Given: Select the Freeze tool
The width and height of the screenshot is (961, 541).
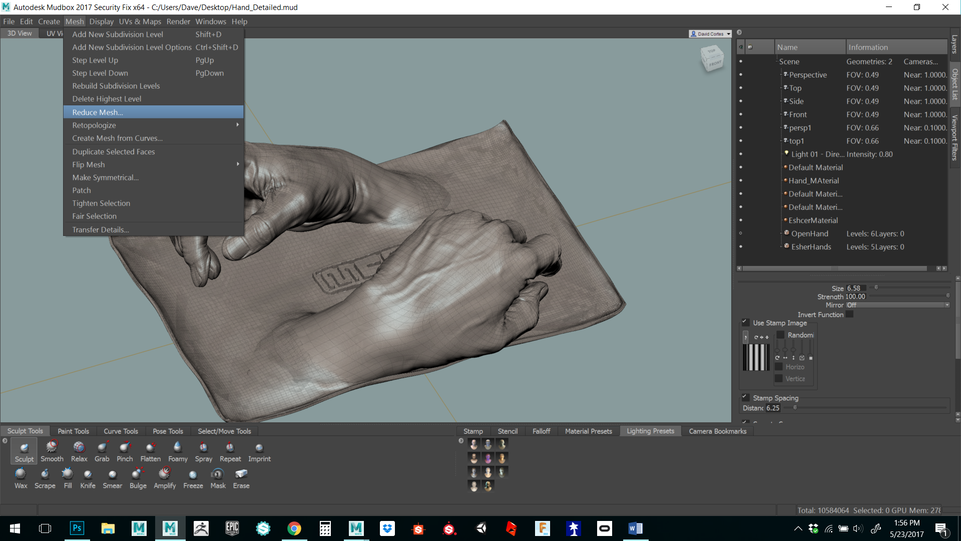Looking at the screenshot, I should coord(193,478).
